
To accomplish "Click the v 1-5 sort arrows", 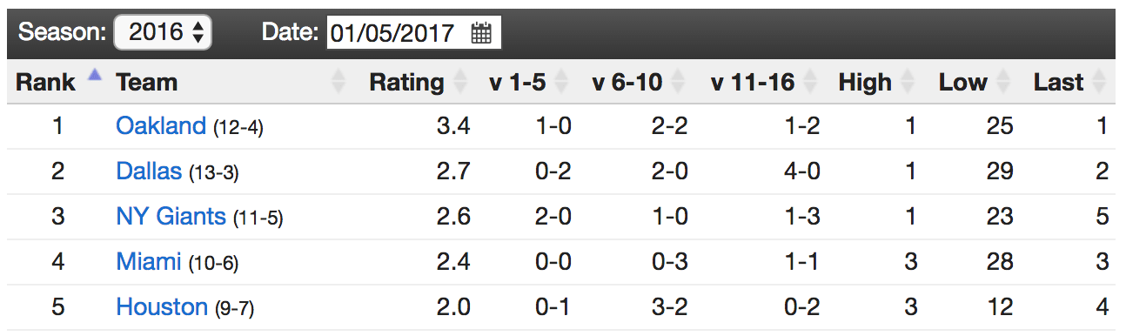I will tap(562, 83).
